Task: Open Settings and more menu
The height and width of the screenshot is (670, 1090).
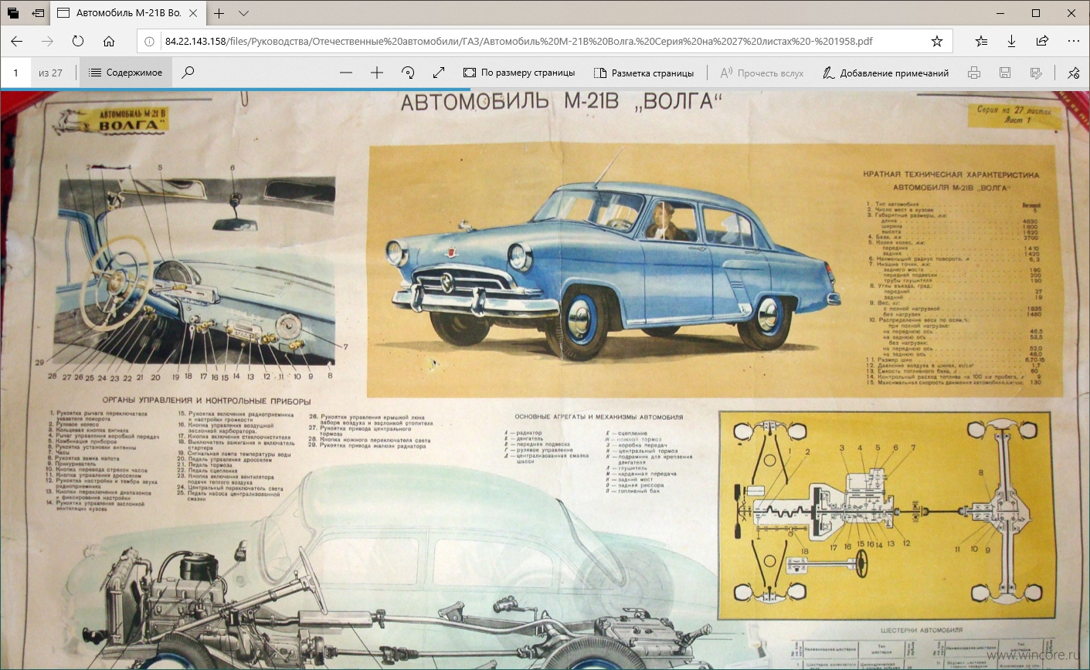Action: coord(1073,41)
